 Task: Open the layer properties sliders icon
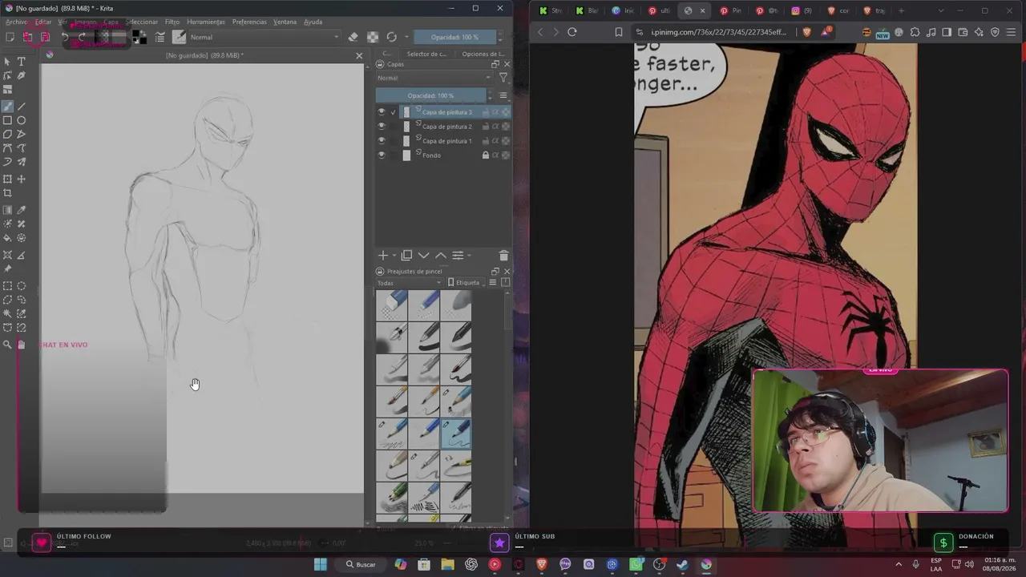pyautogui.click(x=458, y=256)
